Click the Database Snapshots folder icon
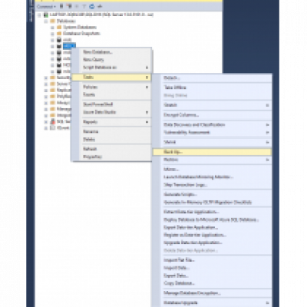 [x=59, y=34]
